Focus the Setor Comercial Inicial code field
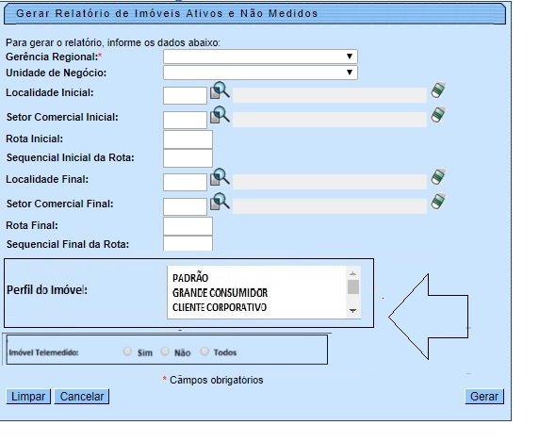Screen dimensions: 539x441 click(185, 120)
